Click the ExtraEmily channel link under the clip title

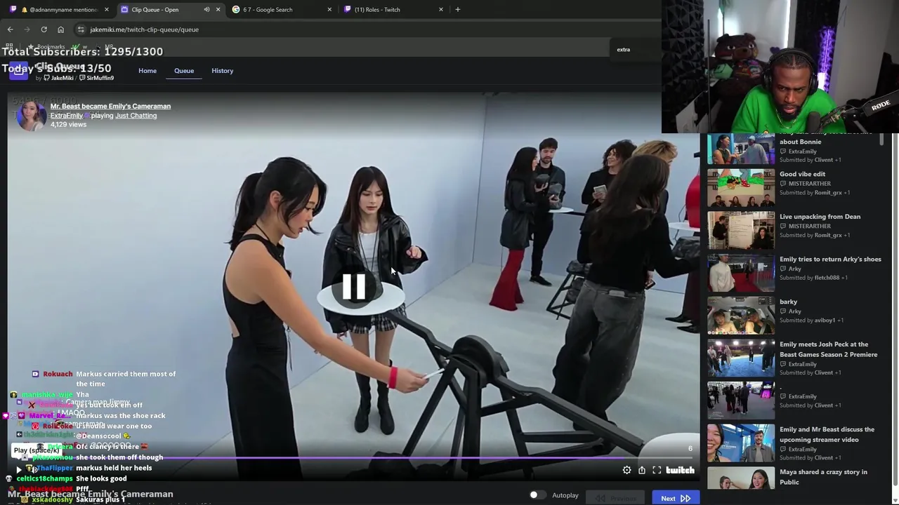tap(67, 116)
